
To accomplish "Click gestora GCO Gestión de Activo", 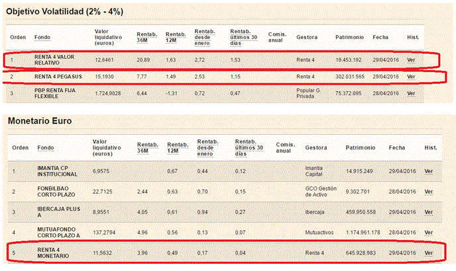I will [x=321, y=192].
